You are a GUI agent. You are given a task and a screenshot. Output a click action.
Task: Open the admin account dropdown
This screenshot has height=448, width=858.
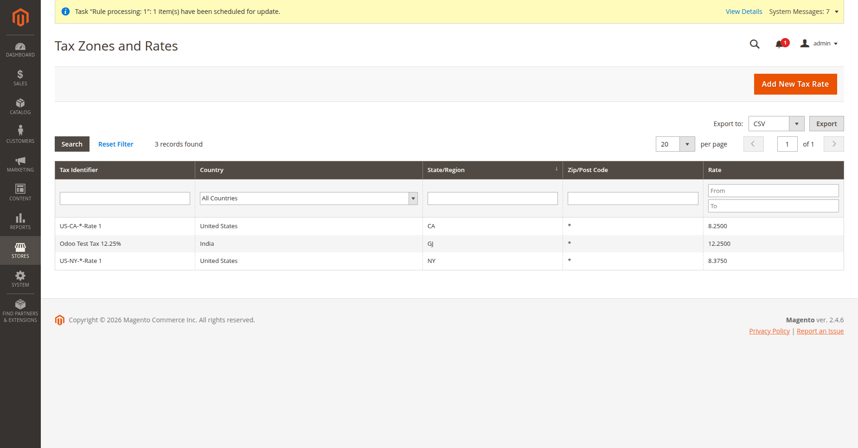click(819, 44)
